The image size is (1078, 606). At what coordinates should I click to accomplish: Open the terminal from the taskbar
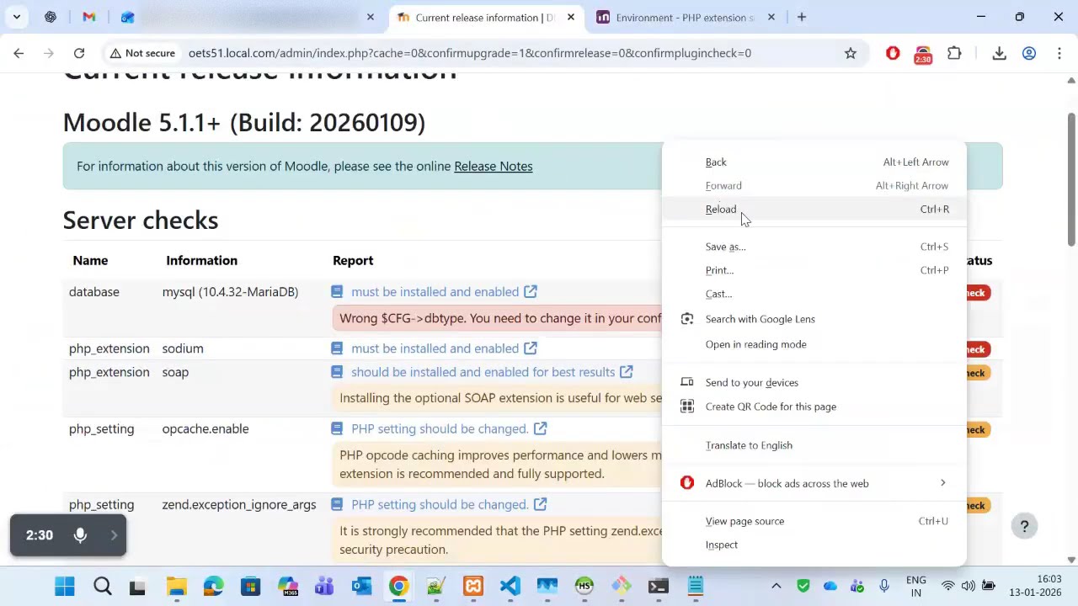[658, 586]
